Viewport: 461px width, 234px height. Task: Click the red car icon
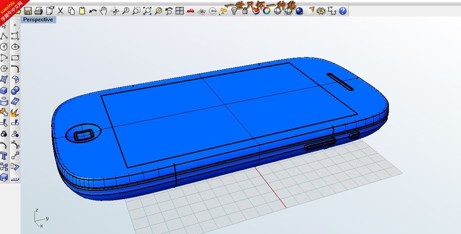pyautogui.click(x=190, y=11)
